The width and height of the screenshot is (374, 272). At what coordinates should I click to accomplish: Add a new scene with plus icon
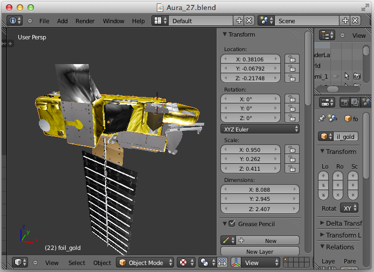pos(345,20)
